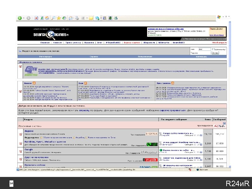Click the matik sponsor banner
The image size is (252, 189).
click(x=150, y=160)
